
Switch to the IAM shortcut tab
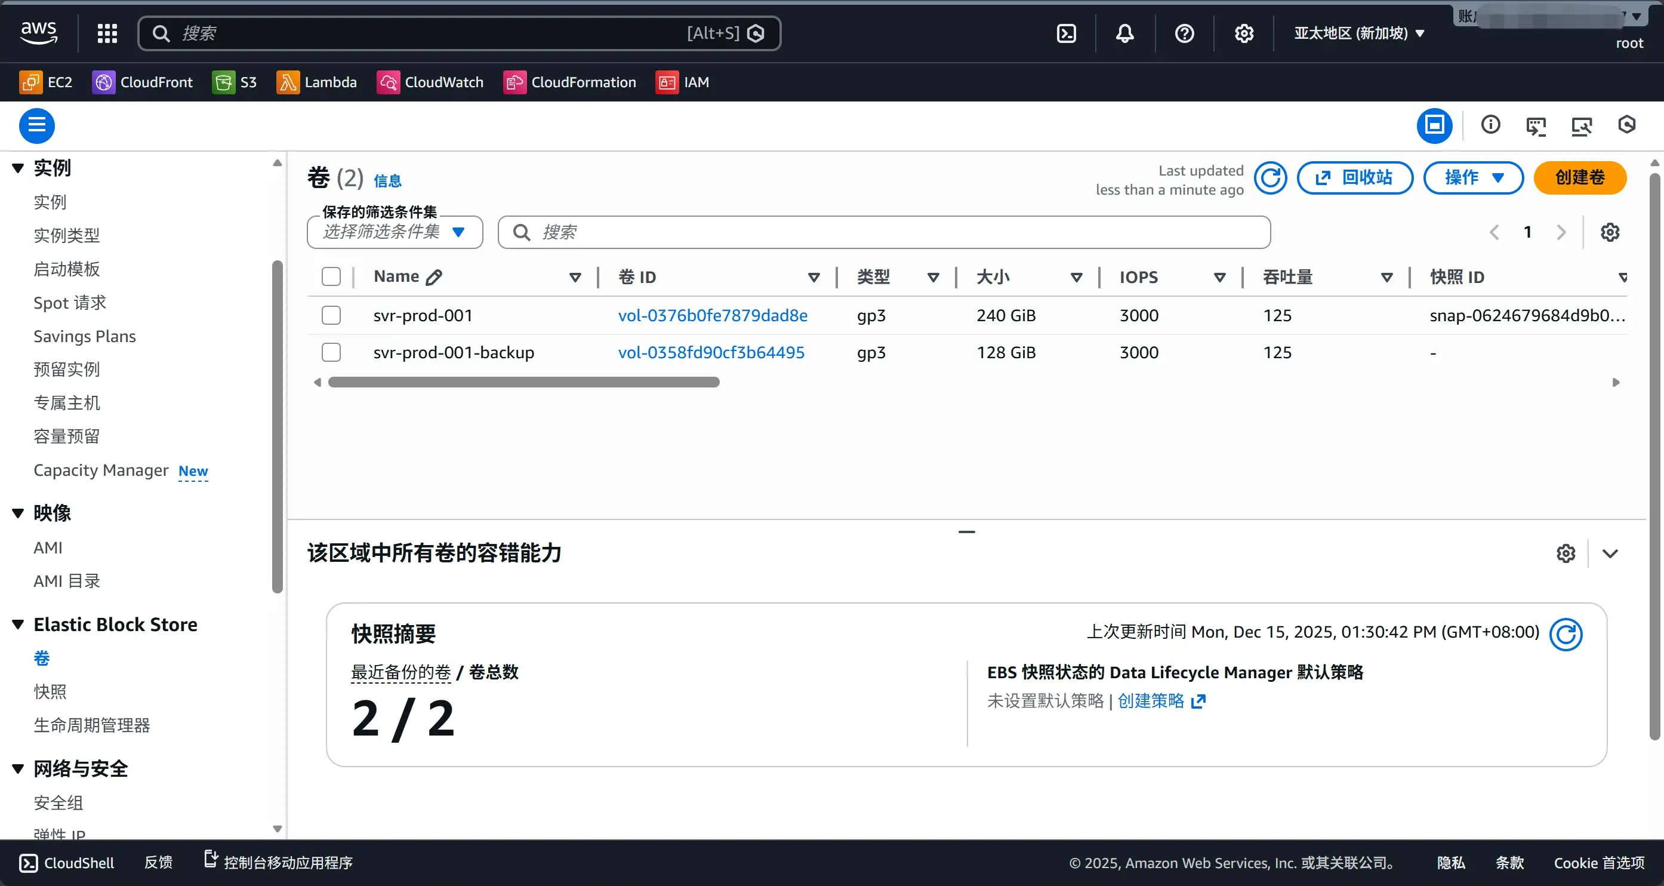coord(683,82)
